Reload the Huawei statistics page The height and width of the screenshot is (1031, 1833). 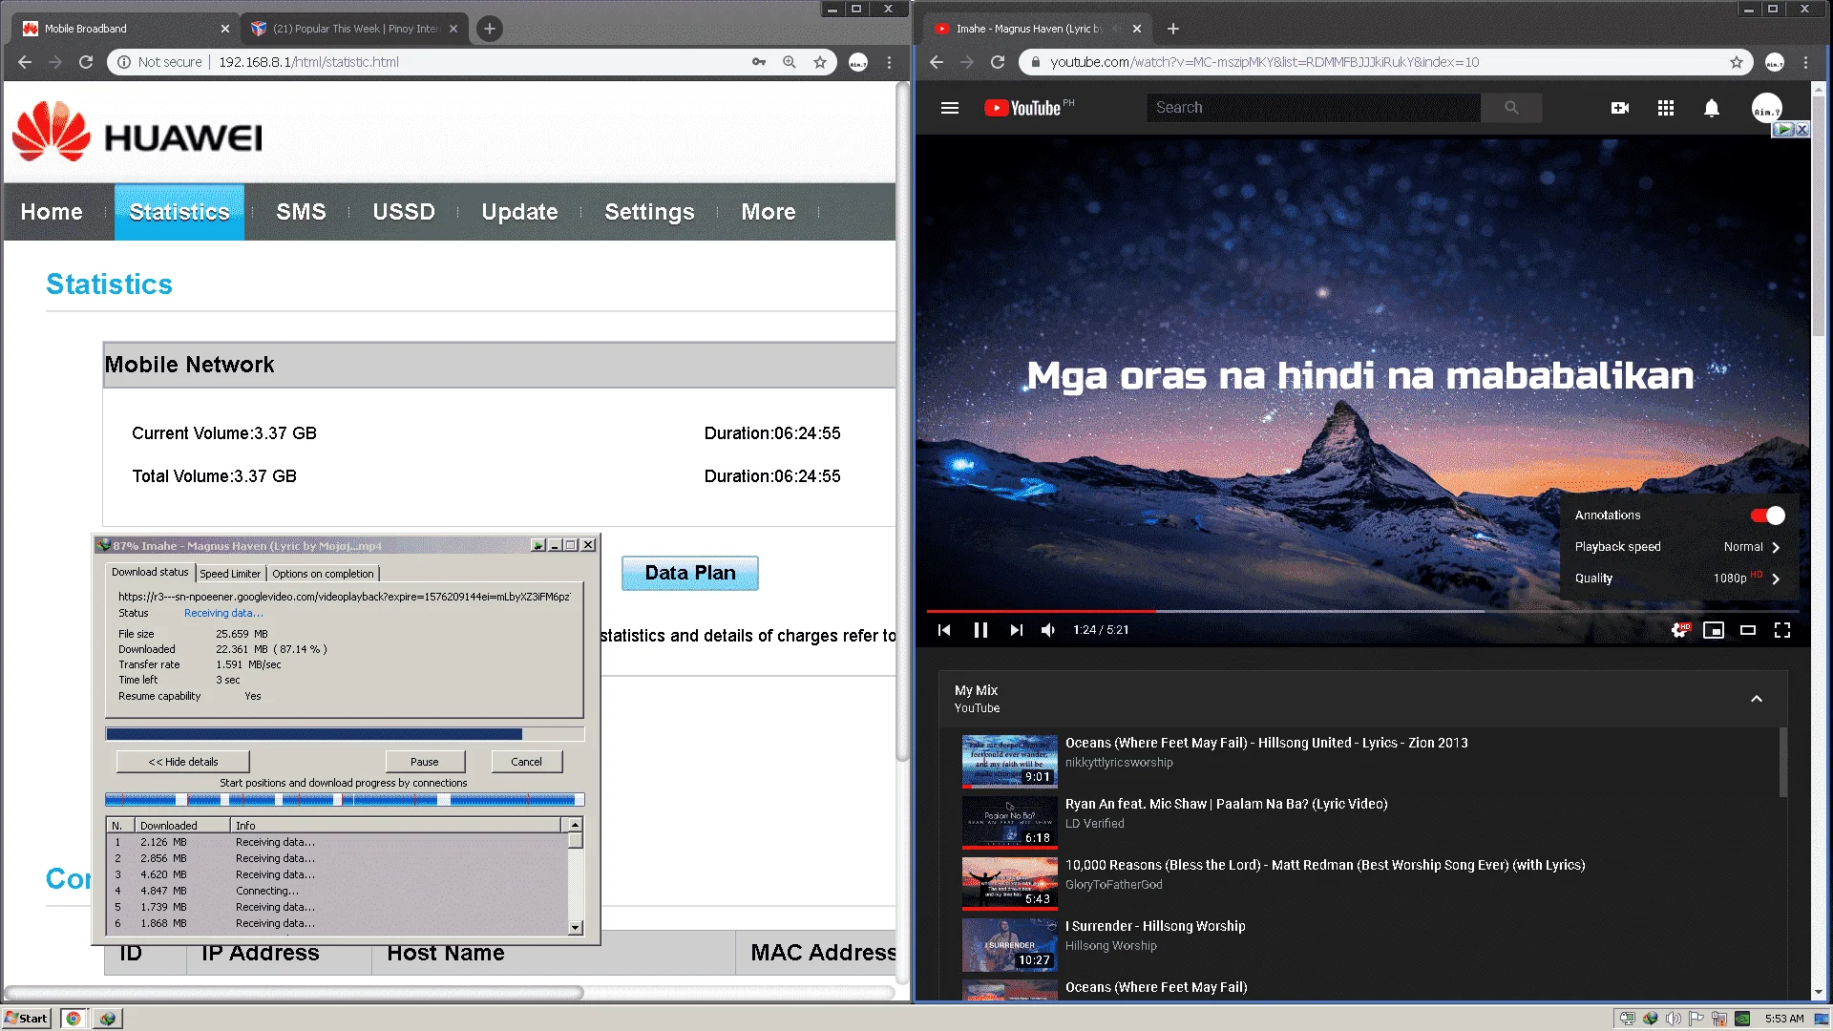click(86, 62)
